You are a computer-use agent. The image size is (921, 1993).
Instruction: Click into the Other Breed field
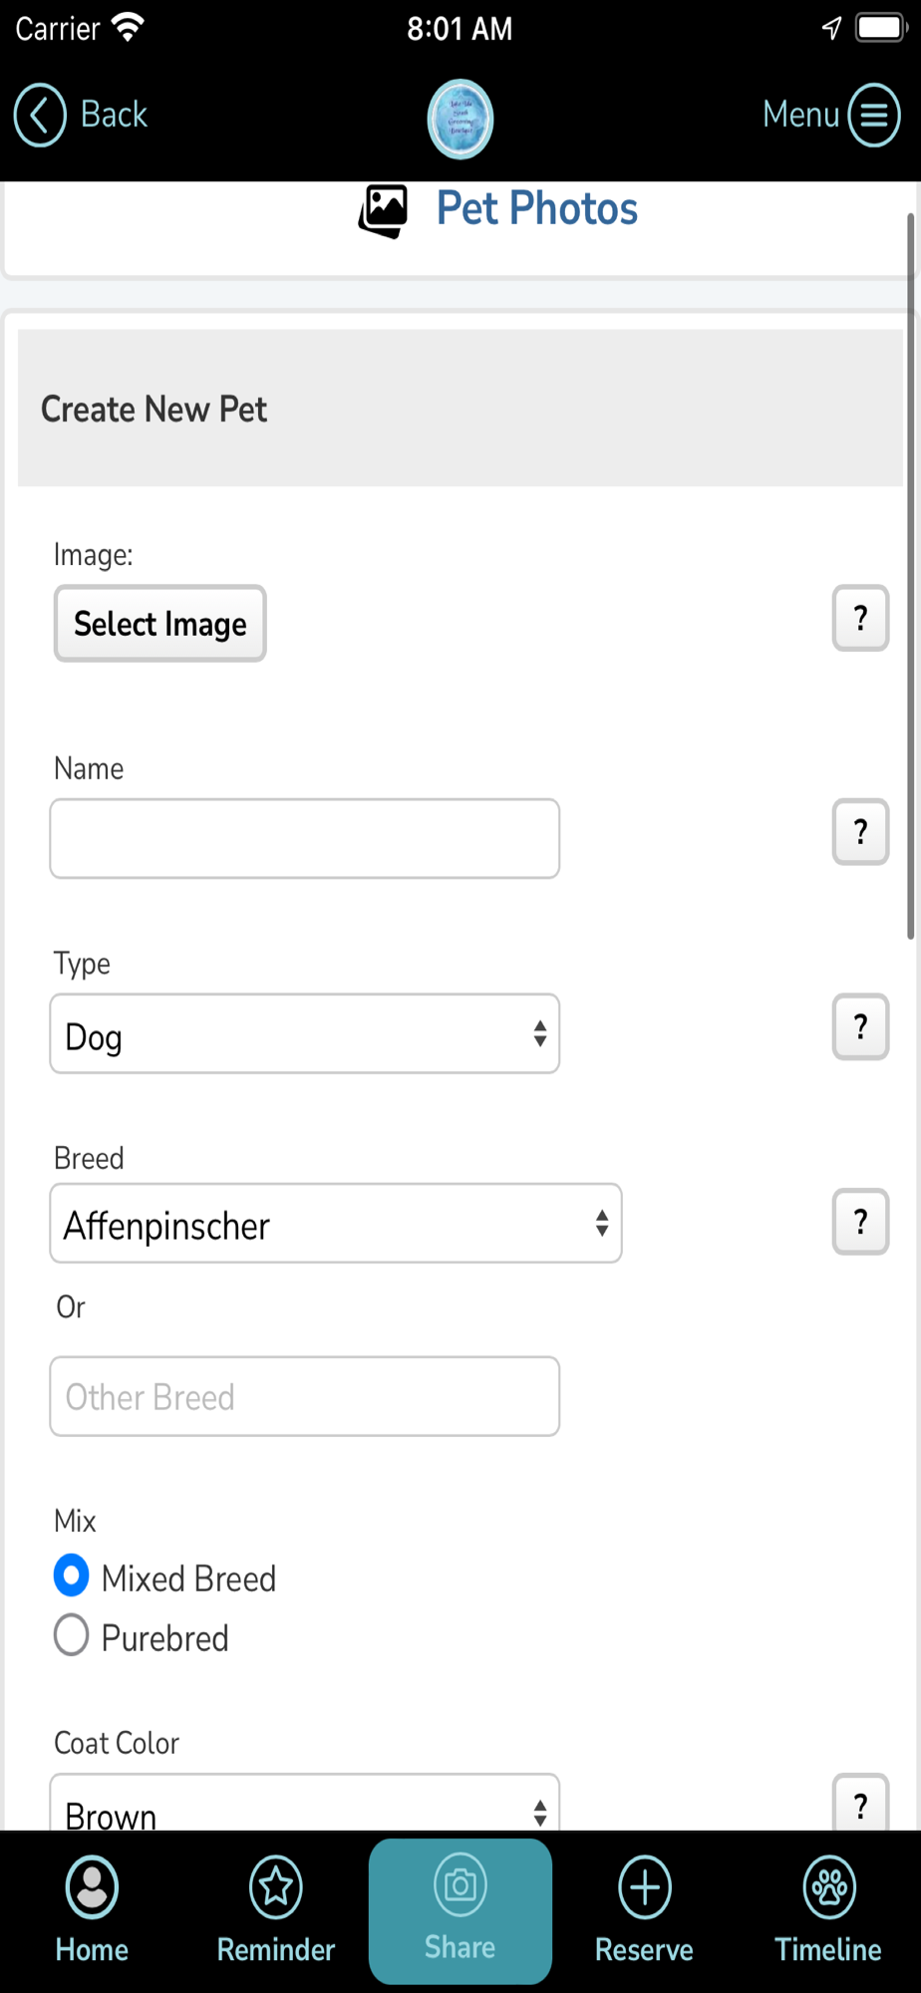tap(304, 1396)
